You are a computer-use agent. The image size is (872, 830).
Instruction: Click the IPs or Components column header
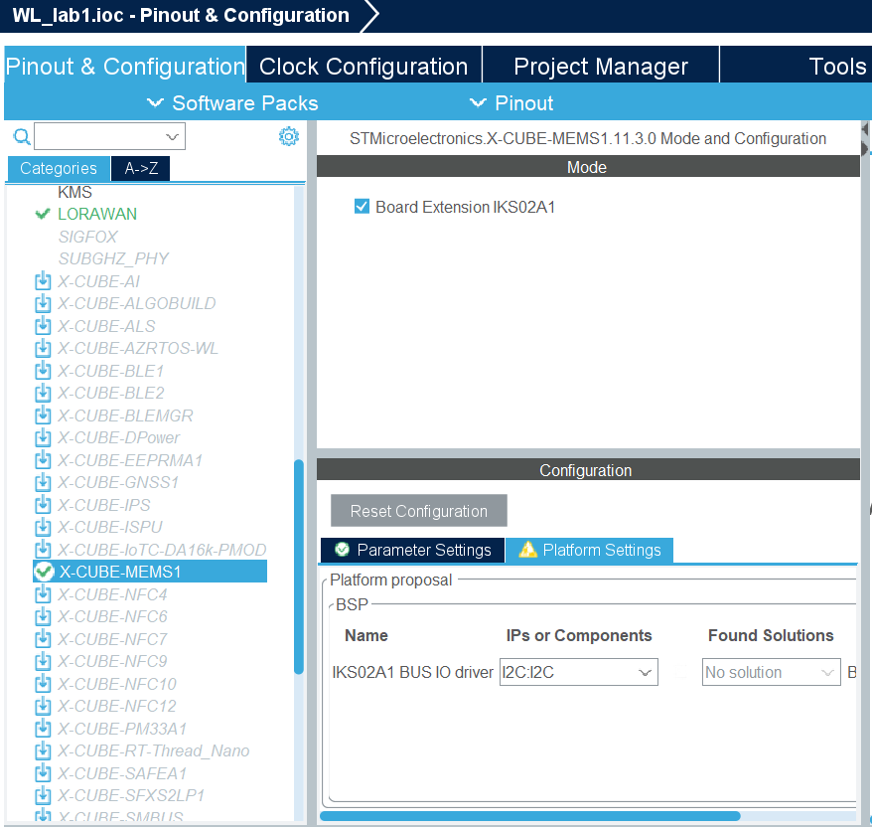(x=579, y=635)
